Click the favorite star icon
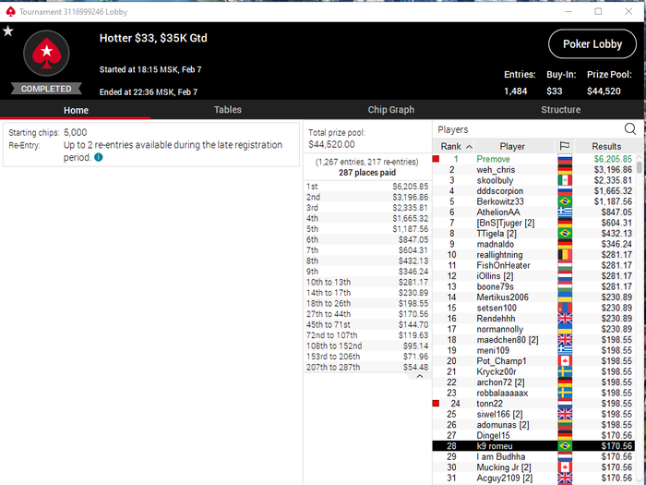This screenshot has width=646, height=485. (x=7, y=30)
